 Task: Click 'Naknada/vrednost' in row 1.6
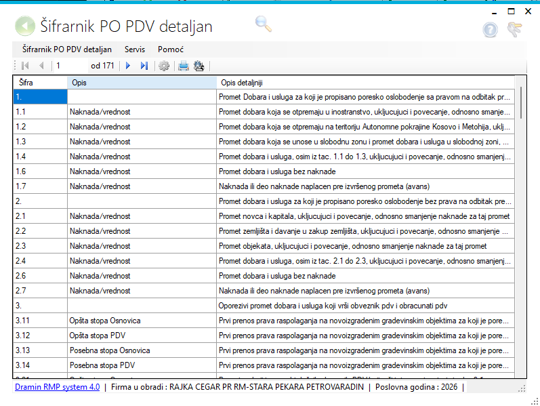(100, 171)
